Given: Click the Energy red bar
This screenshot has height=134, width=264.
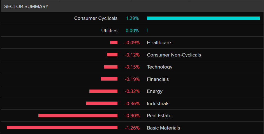Looking at the screenshot, I should click(x=103, y=91).
